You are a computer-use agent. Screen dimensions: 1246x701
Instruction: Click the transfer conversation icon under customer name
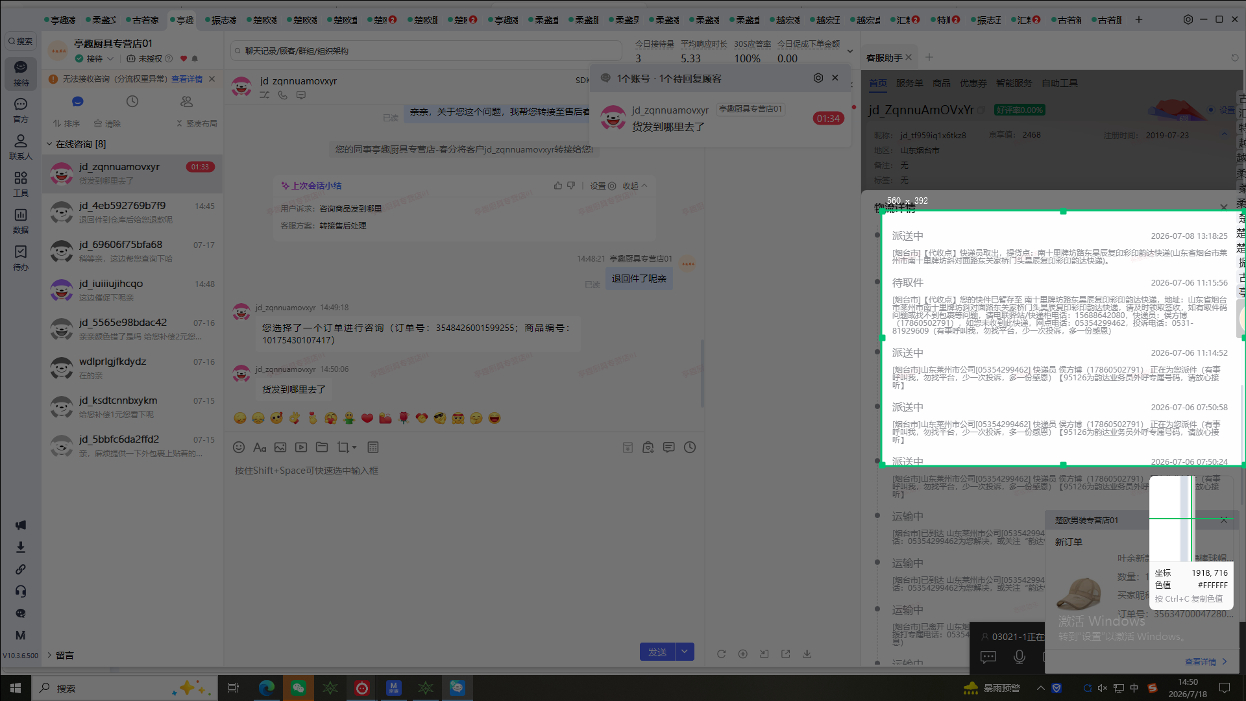tap(265, 95)
